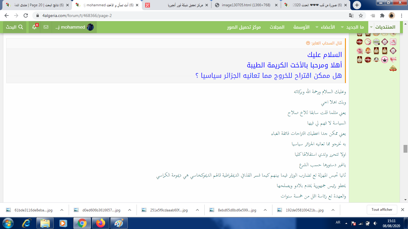Open the Chrome extensions puzzle icon
Viewport: 408px width, 229px height.
[x=382, y=16]
